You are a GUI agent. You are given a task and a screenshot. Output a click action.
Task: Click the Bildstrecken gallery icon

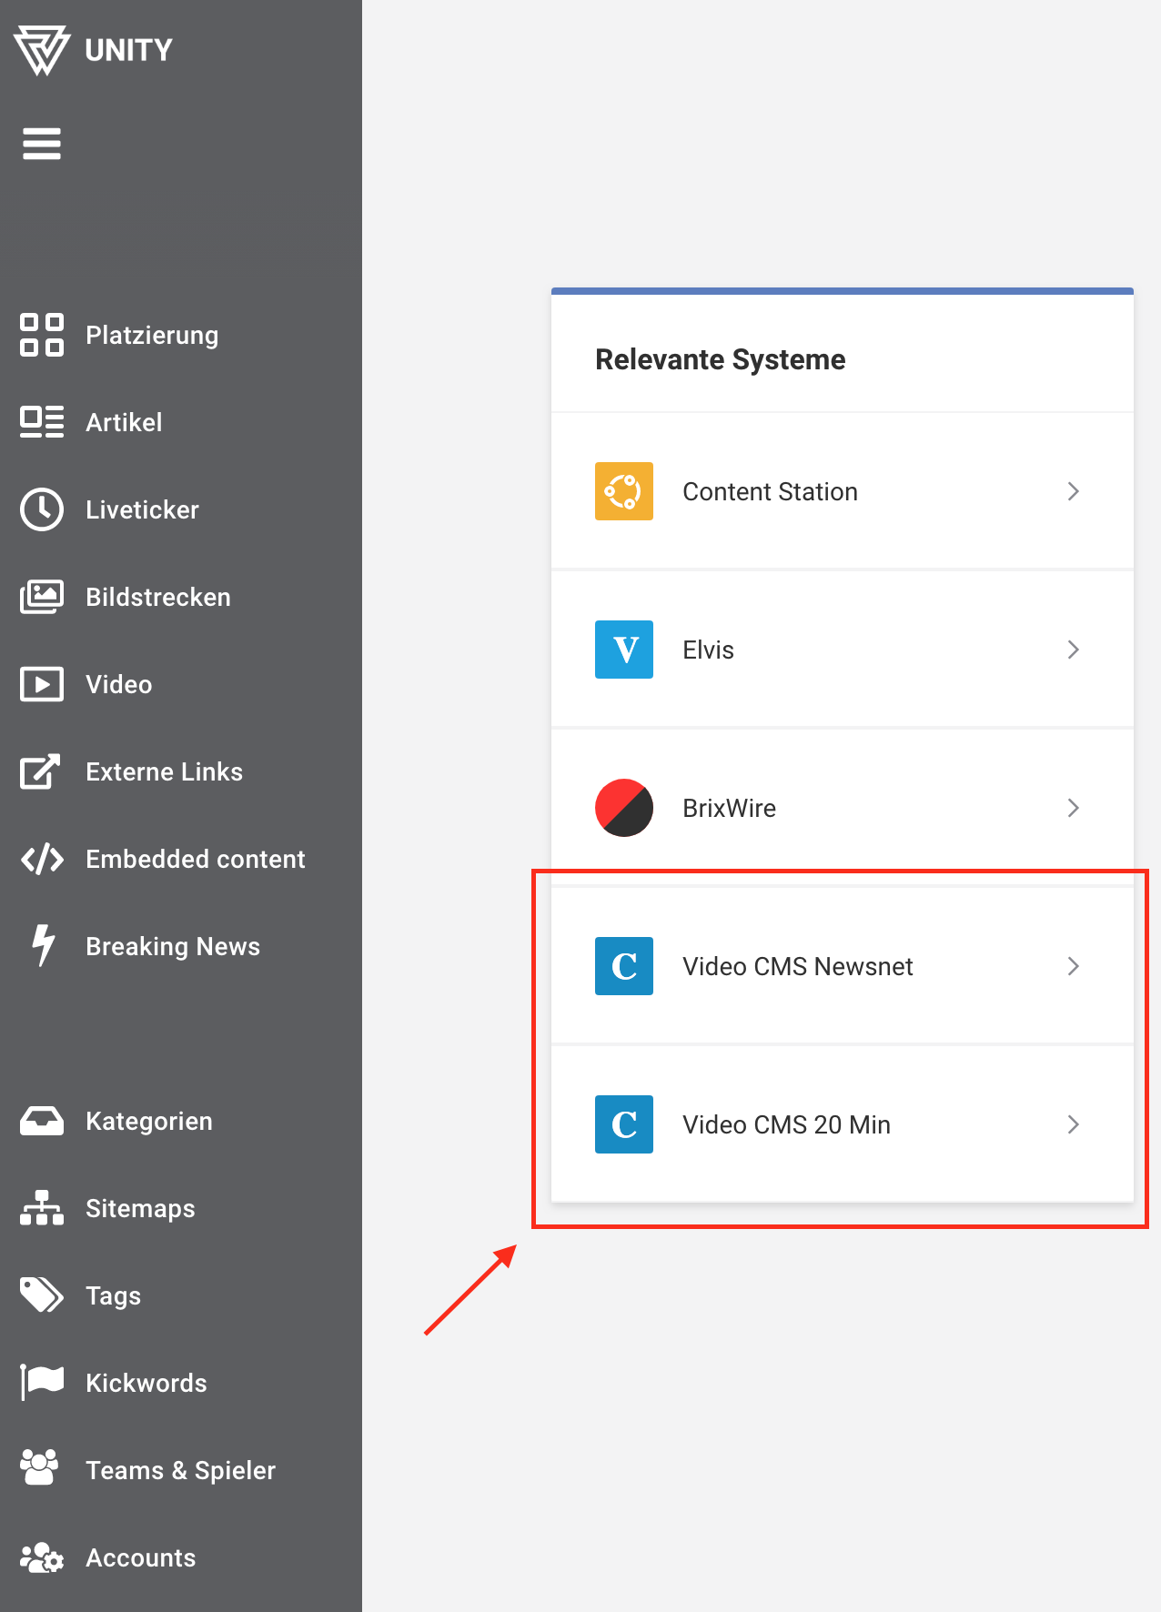point(42,597)
